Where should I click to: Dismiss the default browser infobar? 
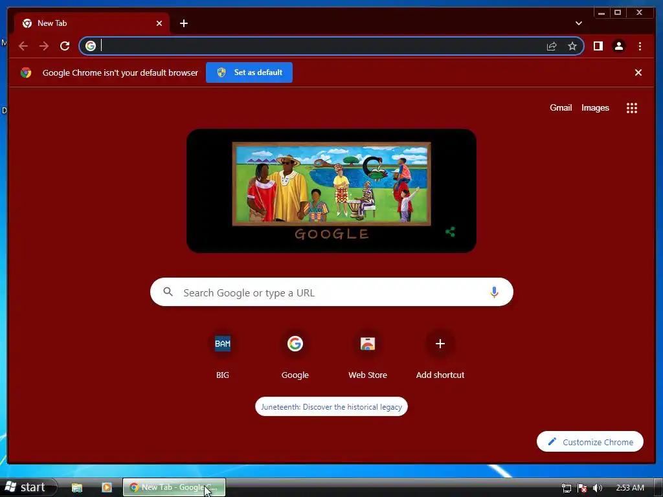638,72
